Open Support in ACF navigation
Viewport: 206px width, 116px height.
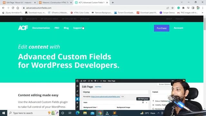[78, 28]
